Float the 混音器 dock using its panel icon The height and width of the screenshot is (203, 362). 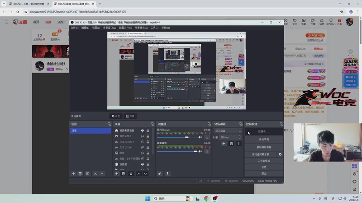pyautogui.click(x=209, y=124)
